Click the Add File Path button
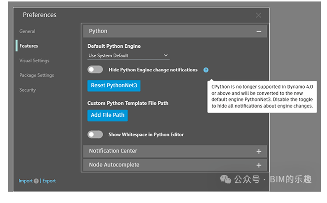The width and height of the screenshot is (327, 203). (x=108, y=115)
